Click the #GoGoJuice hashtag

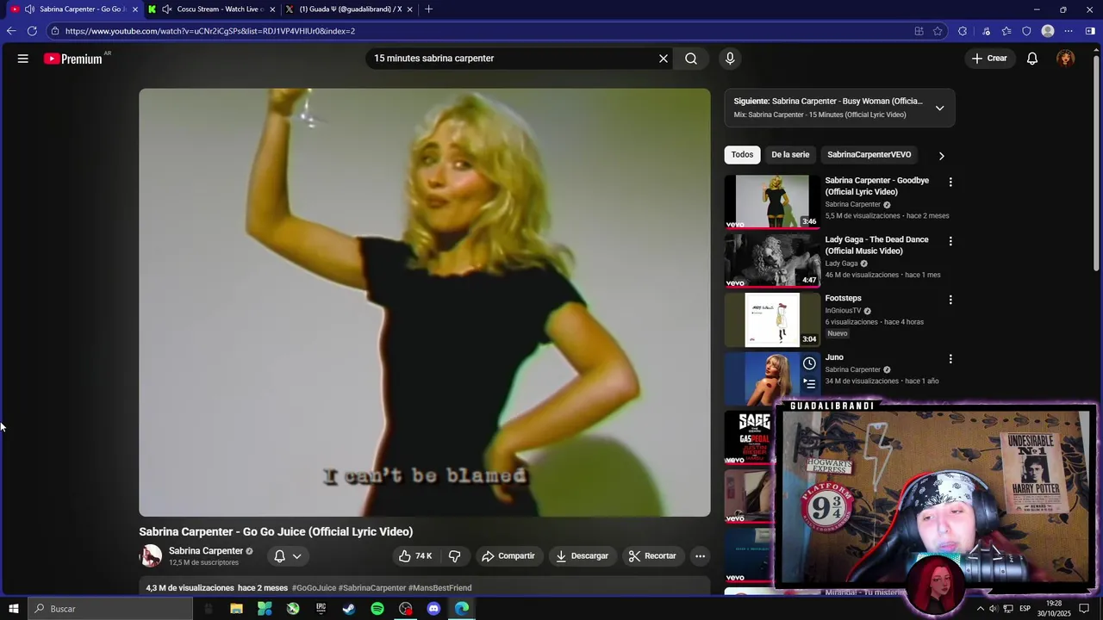point(314,588)
